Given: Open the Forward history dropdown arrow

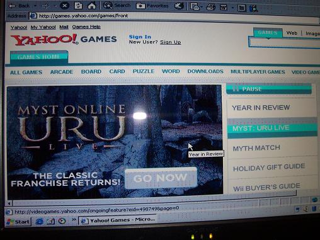Looking at the screenshot, I should [x=55, y=6].
